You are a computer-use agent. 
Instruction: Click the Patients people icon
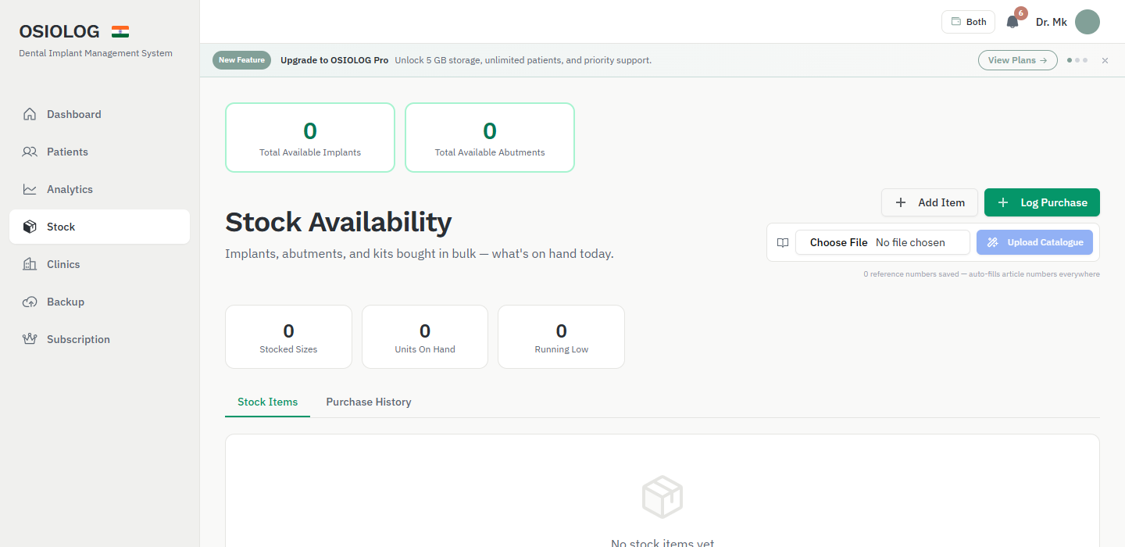30,152
